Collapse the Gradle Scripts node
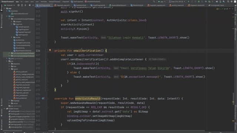The width and height of the screenshot is (237, 133). 4,109
